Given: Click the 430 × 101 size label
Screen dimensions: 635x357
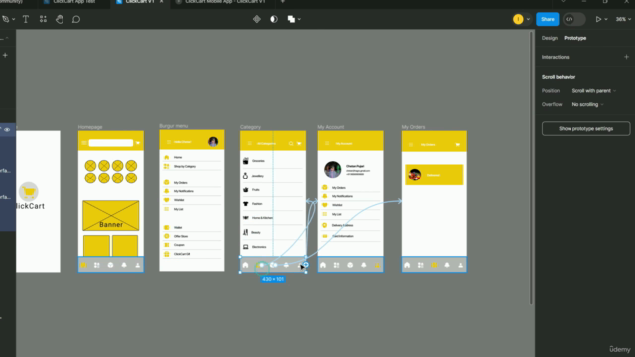Looking at the screenshot, I should (273, 279).
